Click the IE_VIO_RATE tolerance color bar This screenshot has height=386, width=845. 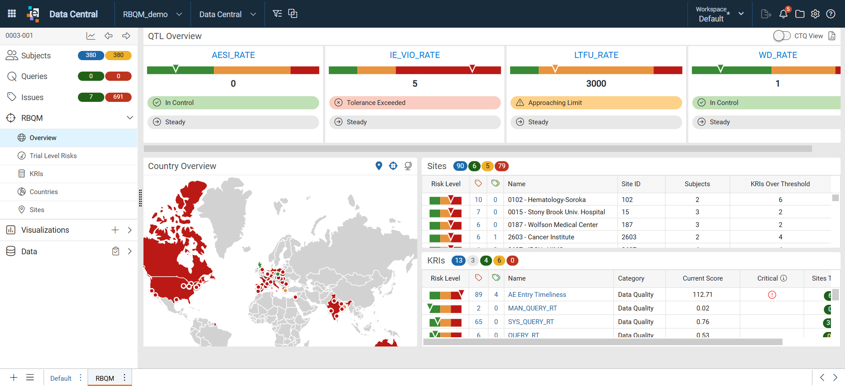click(x=415, y=70)
